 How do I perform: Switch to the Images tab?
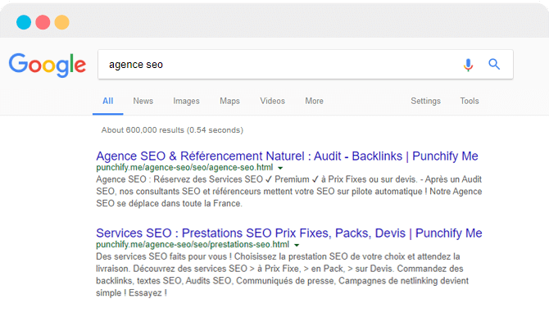(186, 101)
